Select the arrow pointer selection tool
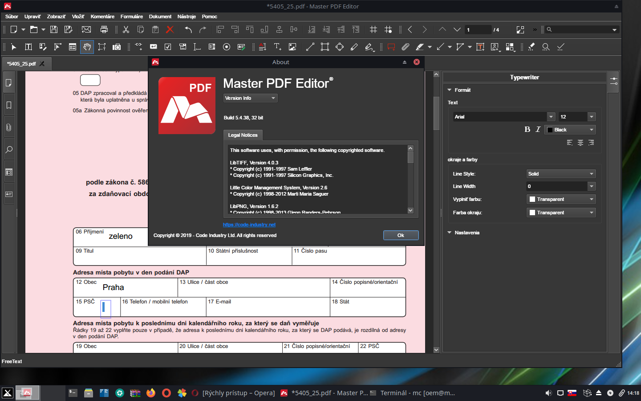 [14, 47]
